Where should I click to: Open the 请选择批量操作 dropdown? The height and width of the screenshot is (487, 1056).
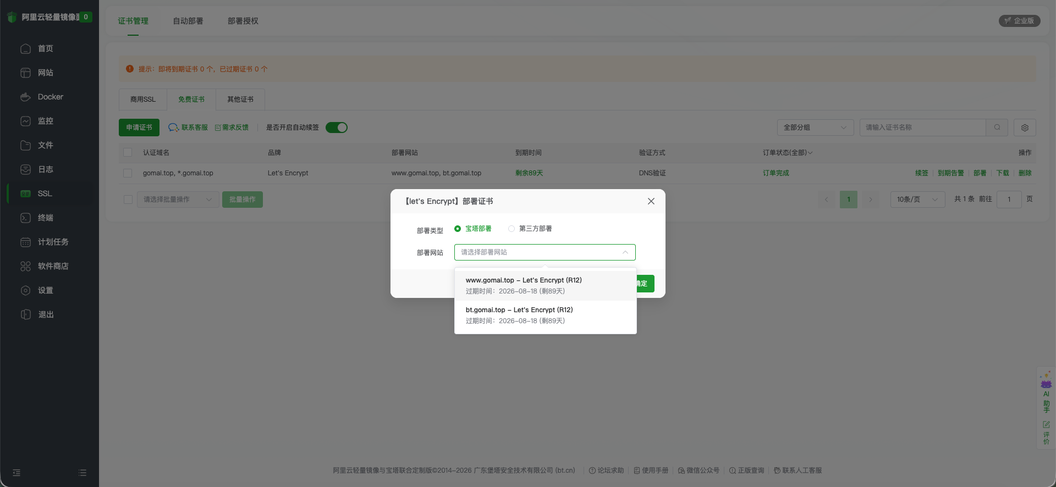[178, 200]
